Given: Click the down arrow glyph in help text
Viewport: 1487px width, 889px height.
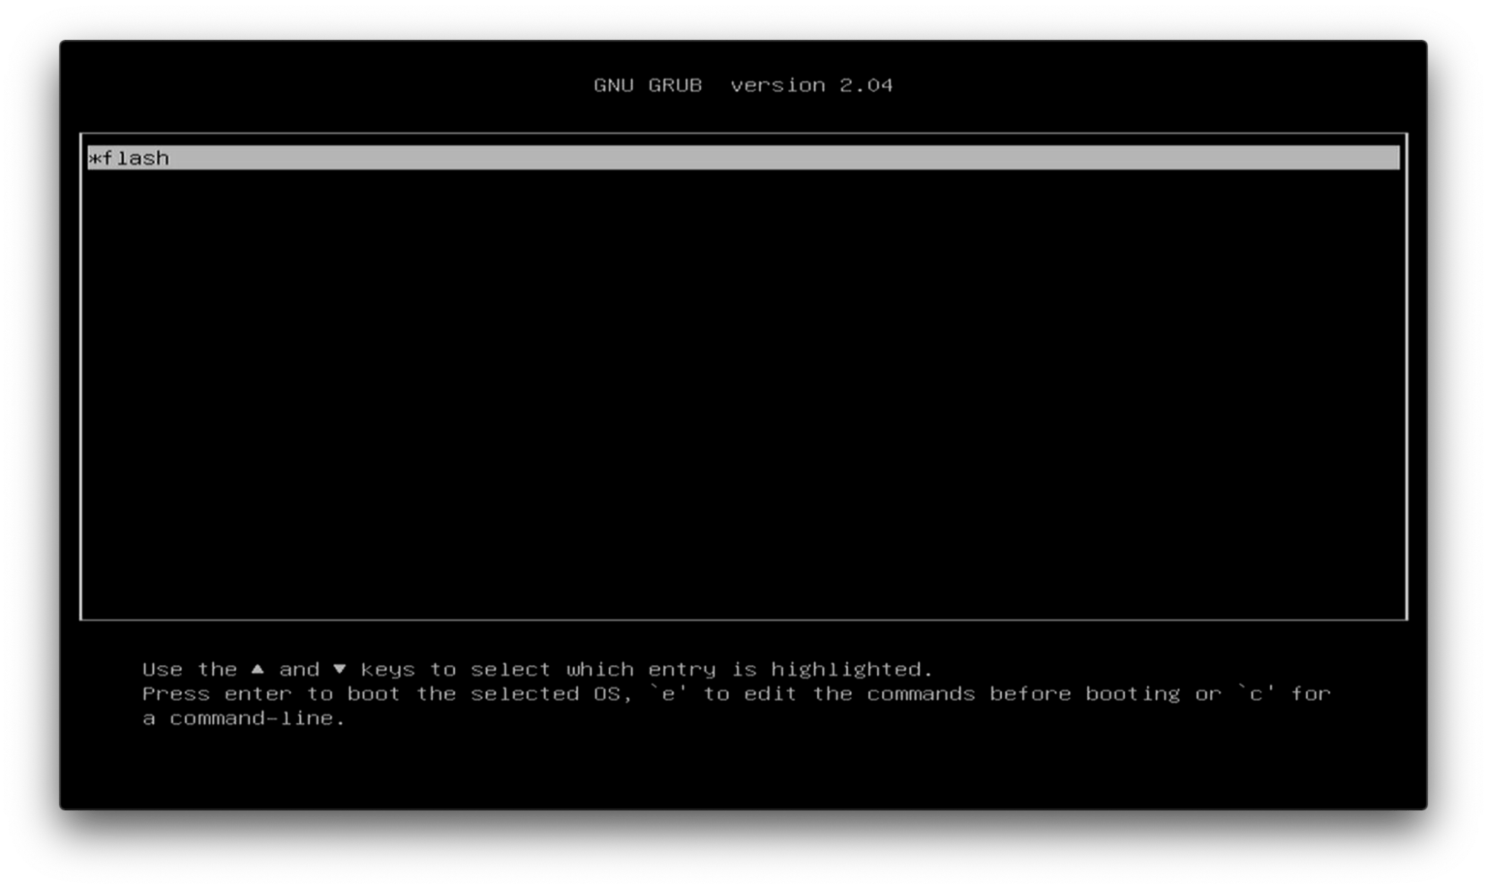Looking at the screenshot, I should pos(339,669).
